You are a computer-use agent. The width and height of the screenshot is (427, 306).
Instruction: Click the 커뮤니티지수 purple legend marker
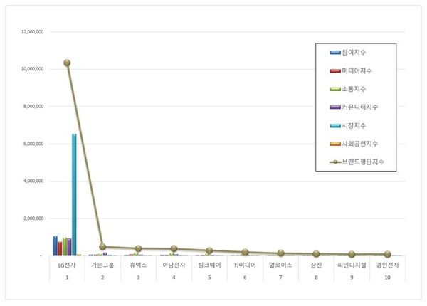point(334,107)
